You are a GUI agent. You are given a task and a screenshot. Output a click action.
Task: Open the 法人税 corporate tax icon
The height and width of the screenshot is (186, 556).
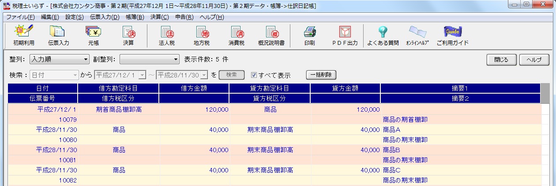(167, 35)
